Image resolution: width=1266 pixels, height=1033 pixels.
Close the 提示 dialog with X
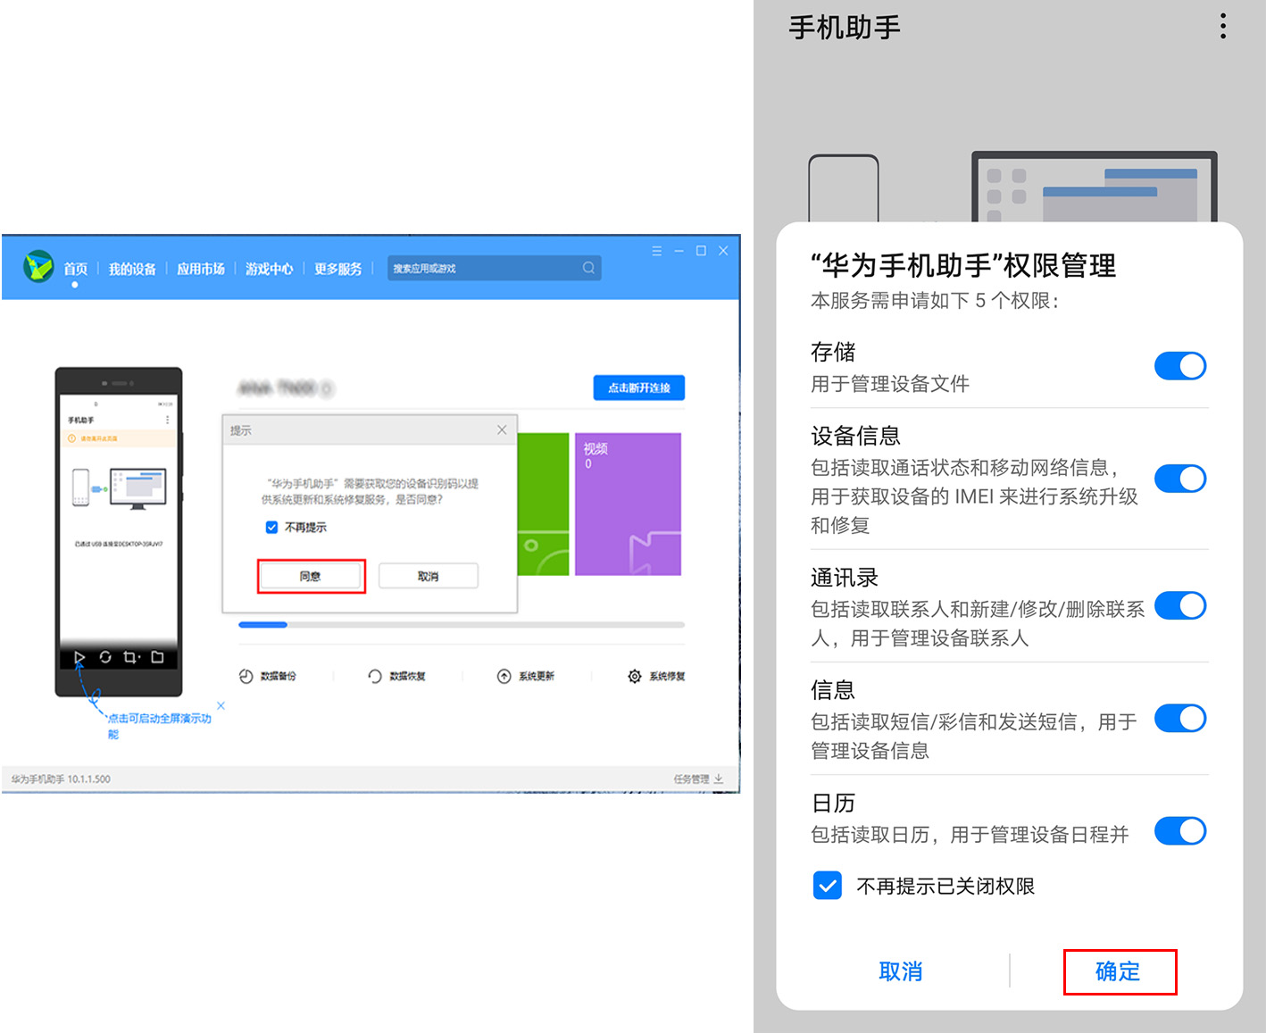[502, 429]
